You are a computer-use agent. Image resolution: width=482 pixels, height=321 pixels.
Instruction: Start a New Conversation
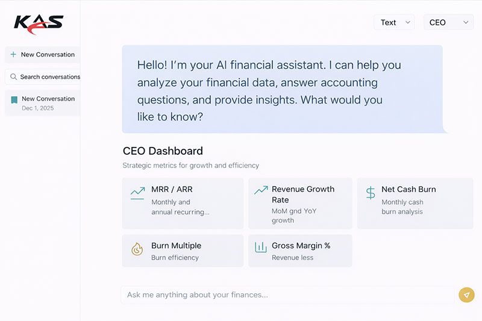point(48,54)
